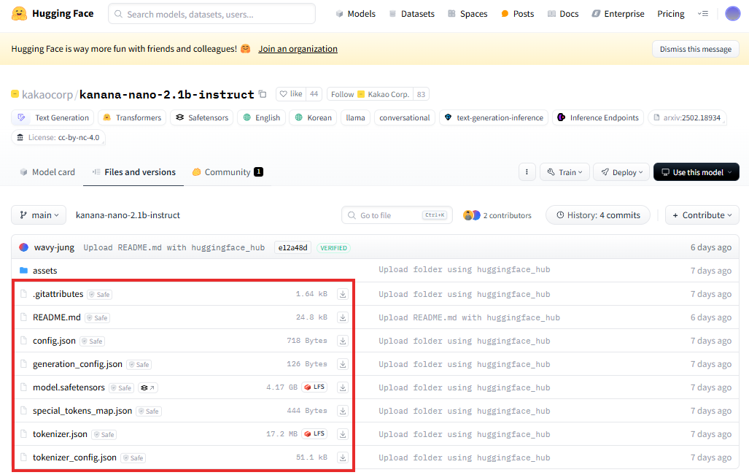Click the LFS badge on tokenizer.json
This screenshot has width=749, height=475.
pos(314,434)
